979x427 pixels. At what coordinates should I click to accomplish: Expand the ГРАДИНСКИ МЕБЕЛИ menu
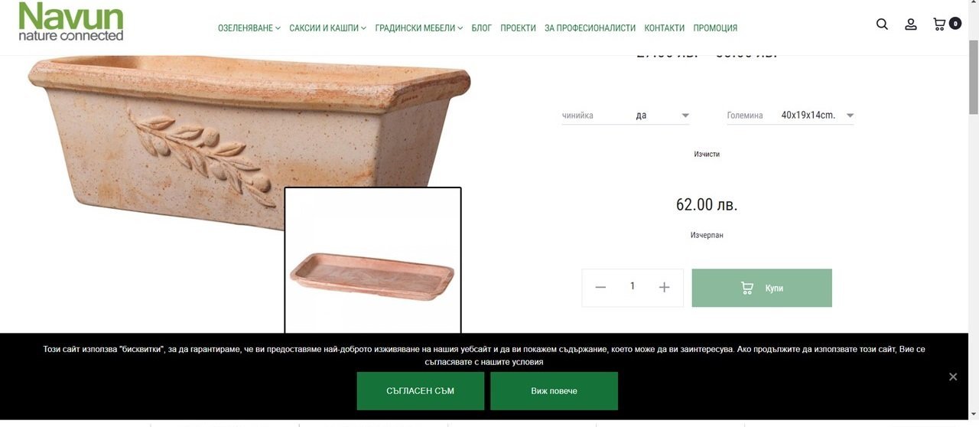419,28
